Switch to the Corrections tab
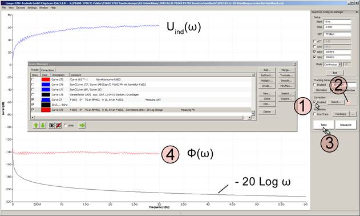Screen dimensions: 360x216 [47, 70]
